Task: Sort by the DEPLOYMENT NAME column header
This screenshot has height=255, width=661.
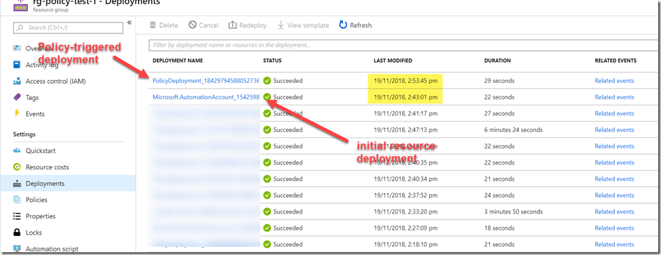Action: pyautogui.click(x=177, y=61)
